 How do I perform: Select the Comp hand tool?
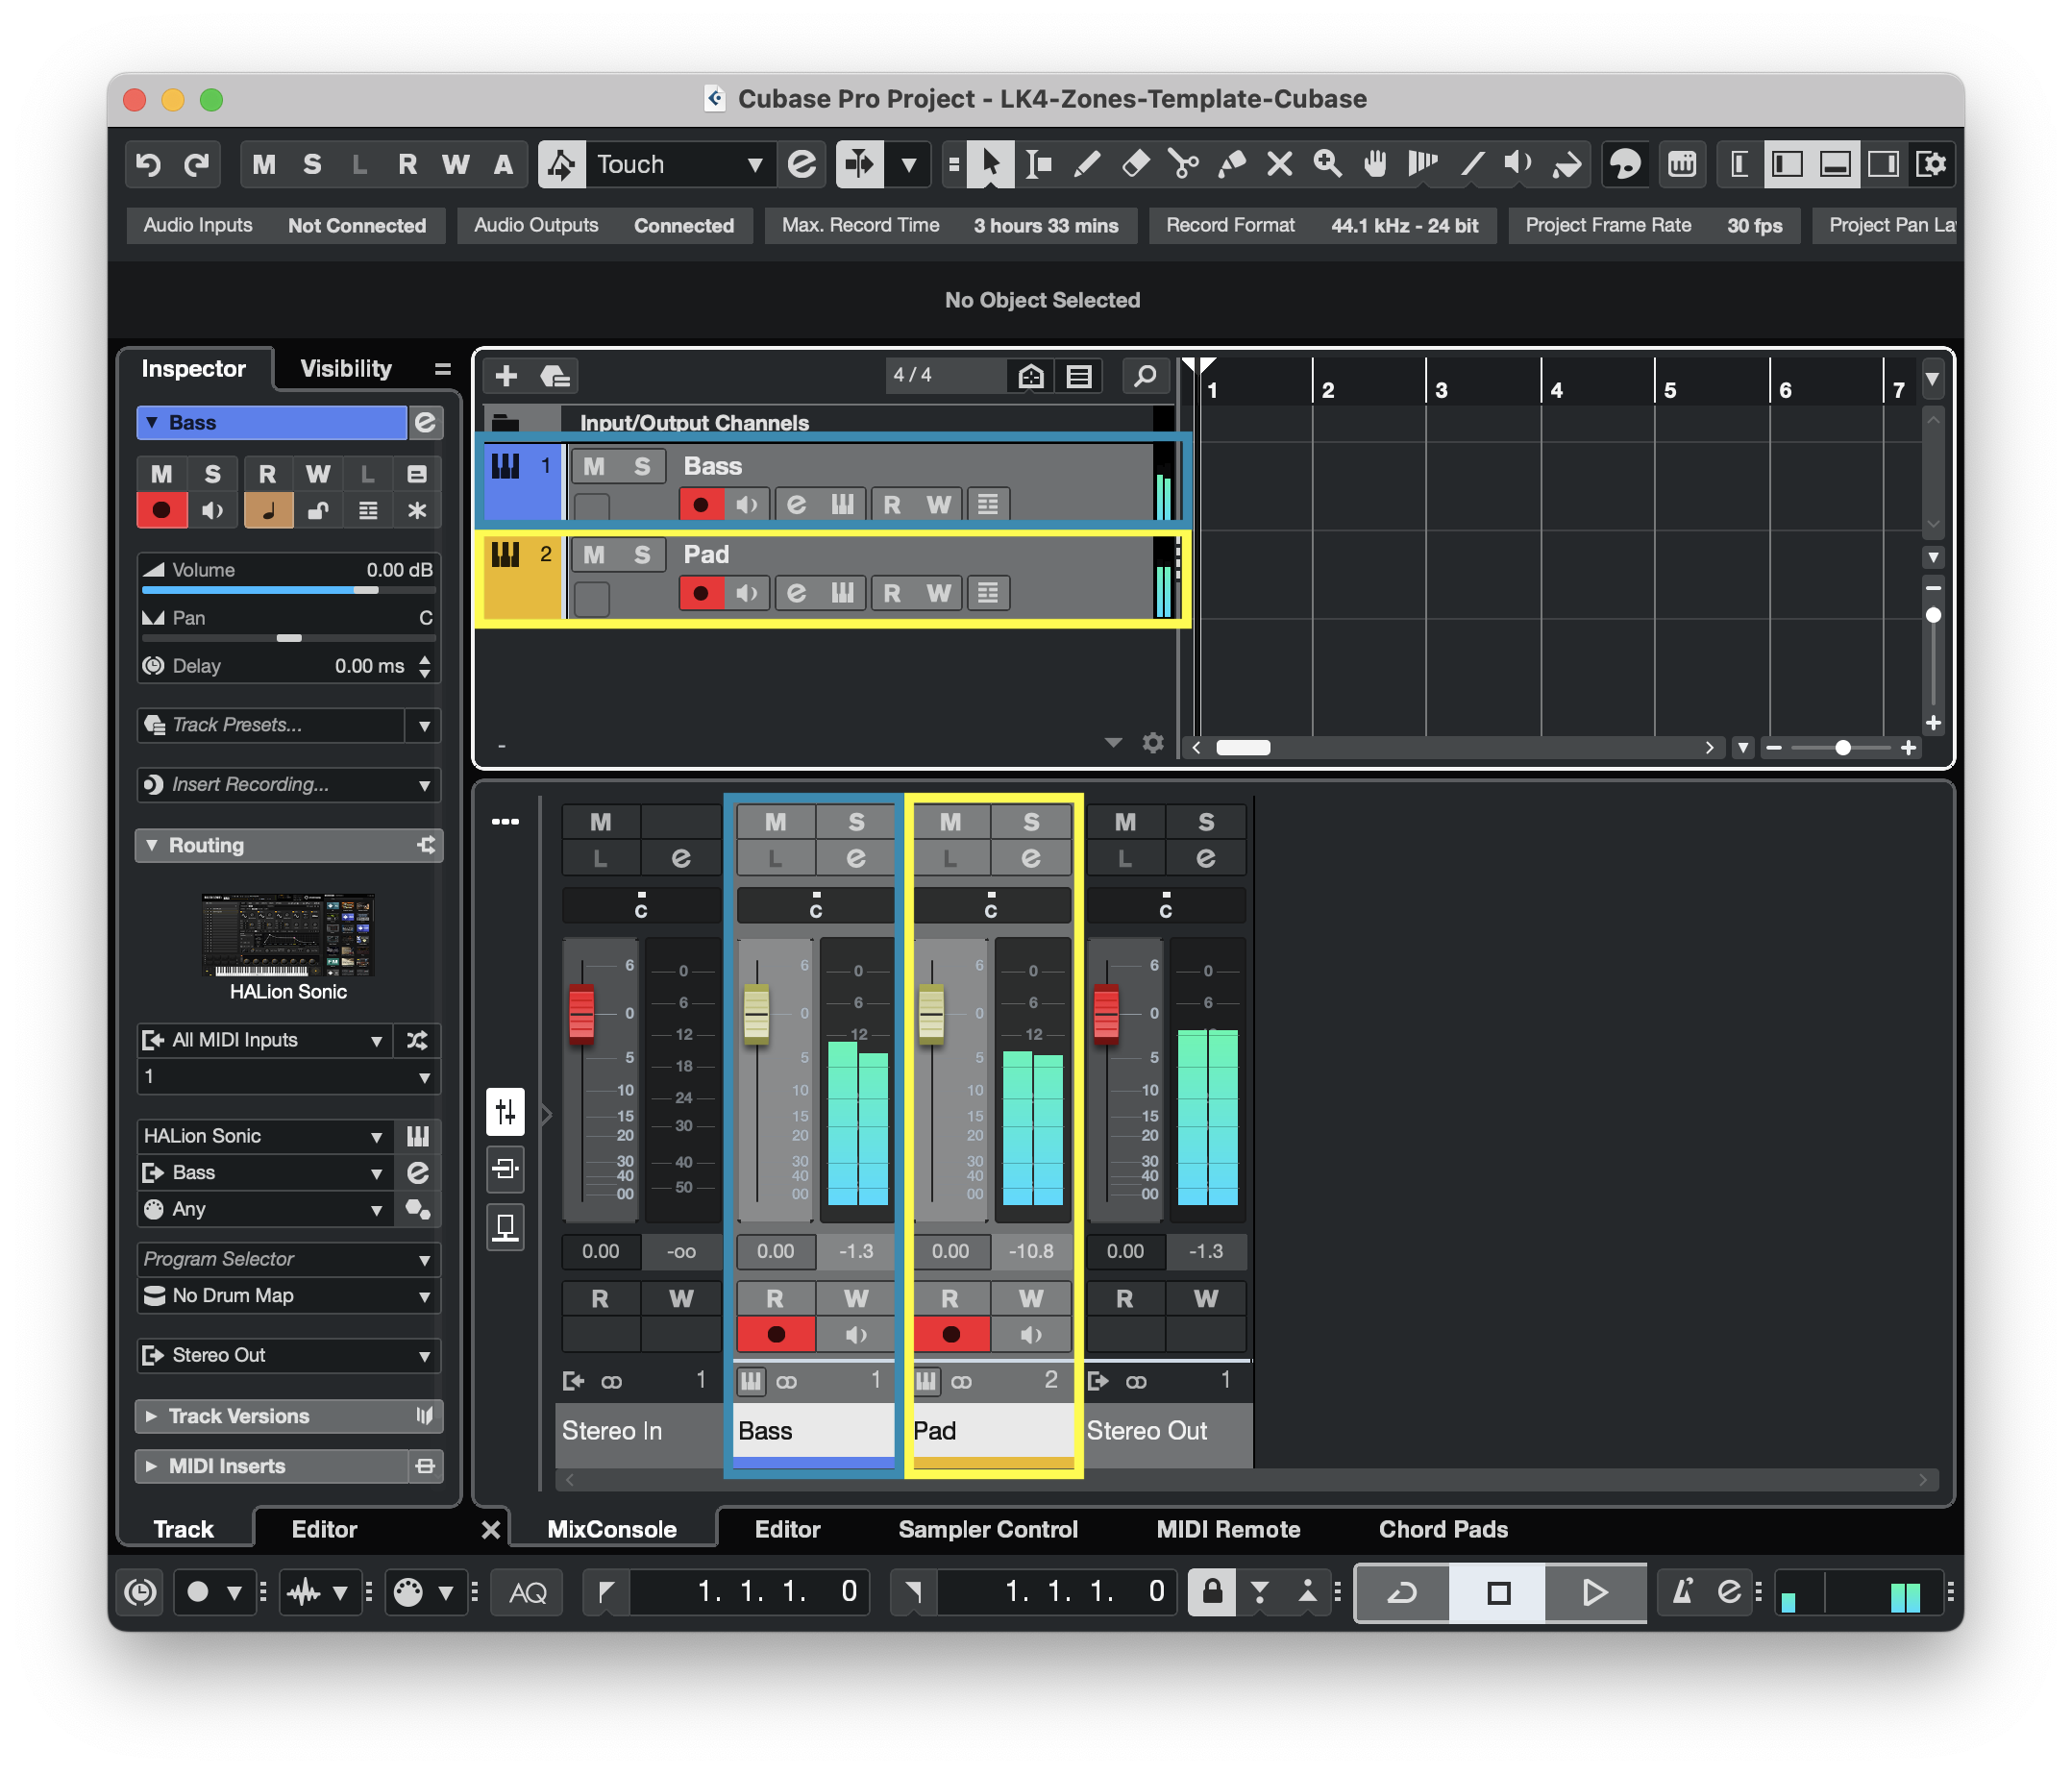pyautogui.click(x=1375, y=164)
